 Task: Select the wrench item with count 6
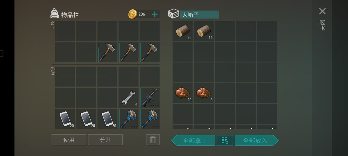[128, 97]
